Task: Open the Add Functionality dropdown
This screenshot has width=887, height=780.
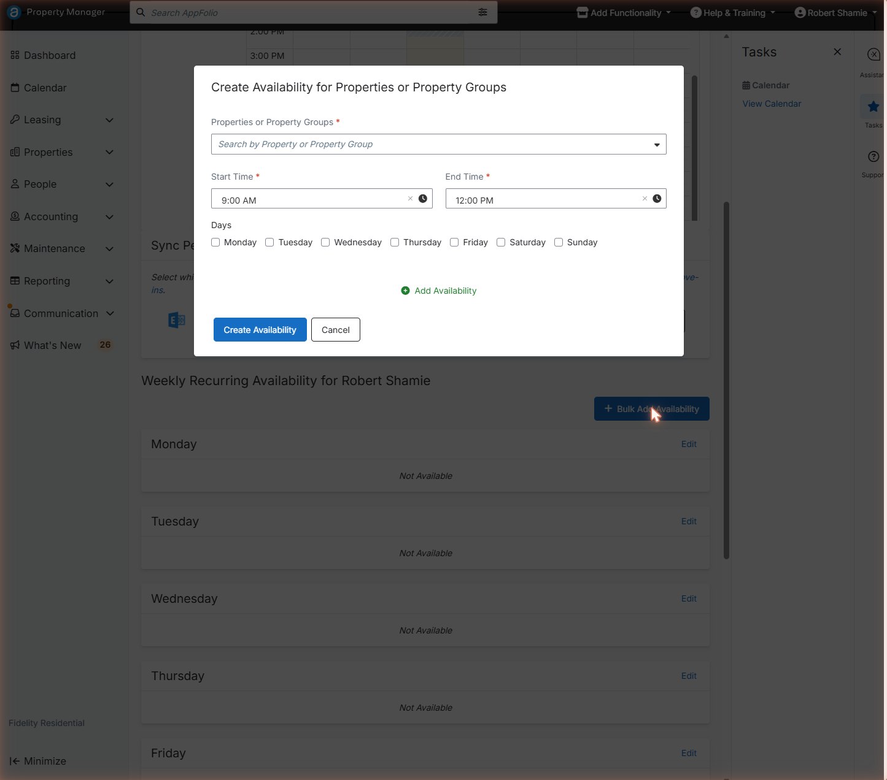Action: [624, 13]
